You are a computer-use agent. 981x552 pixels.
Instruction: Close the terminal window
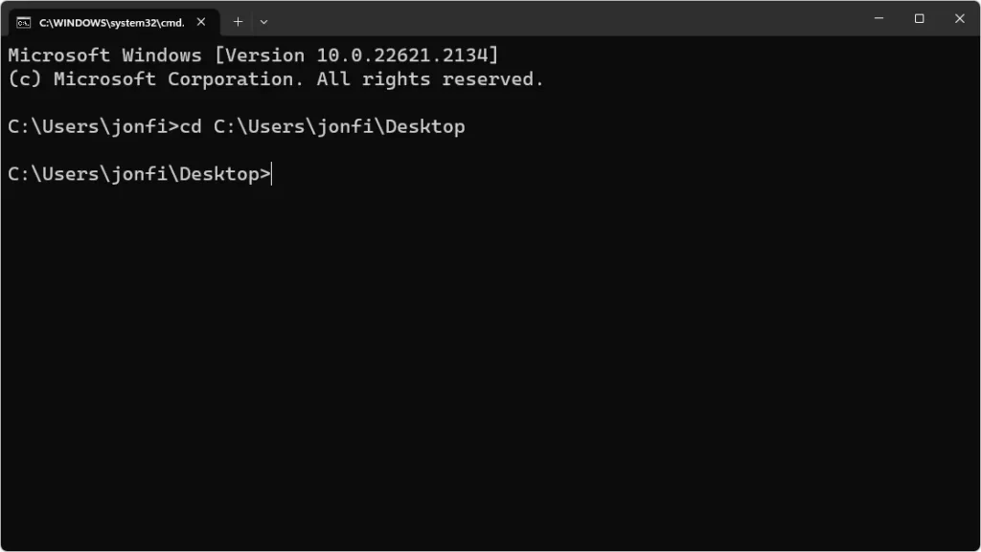click(x=959, y=18)
